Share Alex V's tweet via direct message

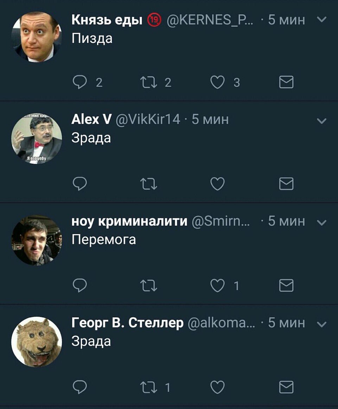[x=286, y=184]
